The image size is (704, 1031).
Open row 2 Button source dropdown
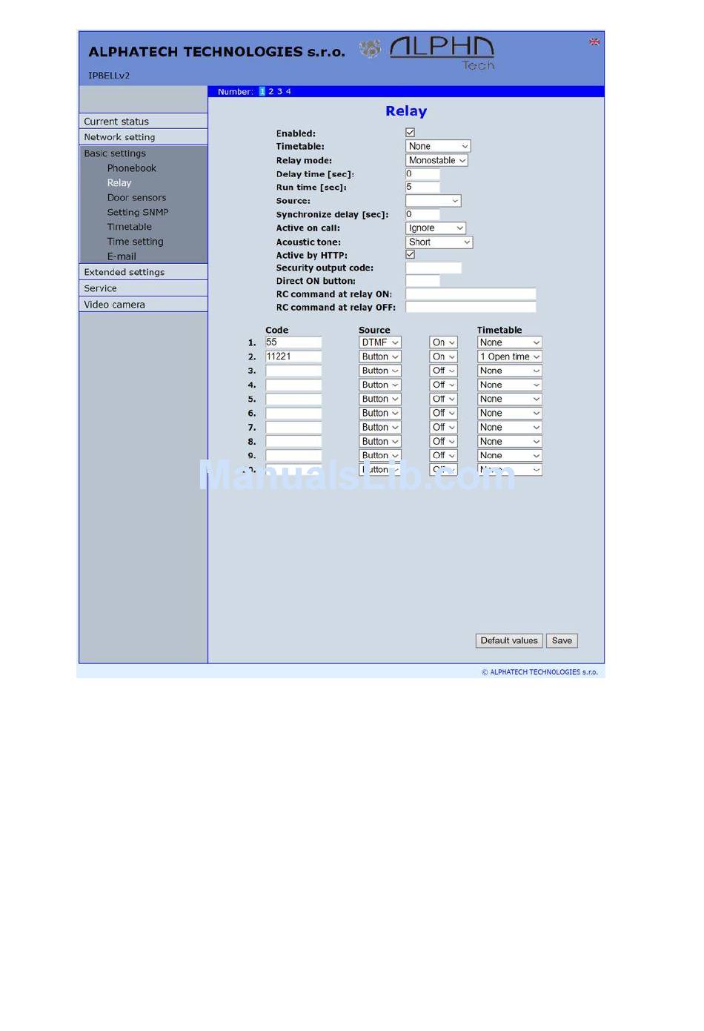click(380, 357)
